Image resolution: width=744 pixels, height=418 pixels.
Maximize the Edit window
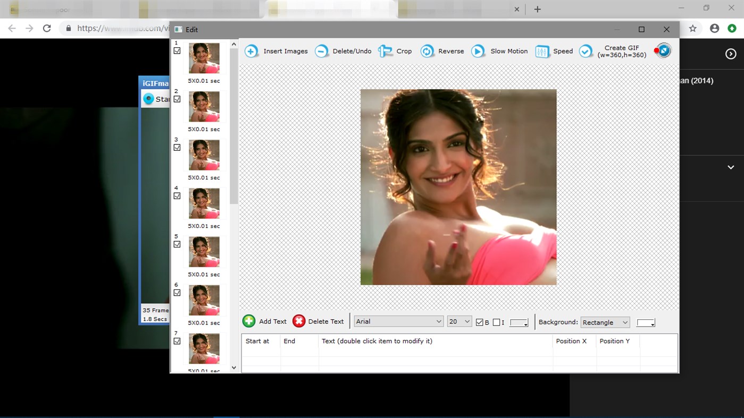[641, 29]
